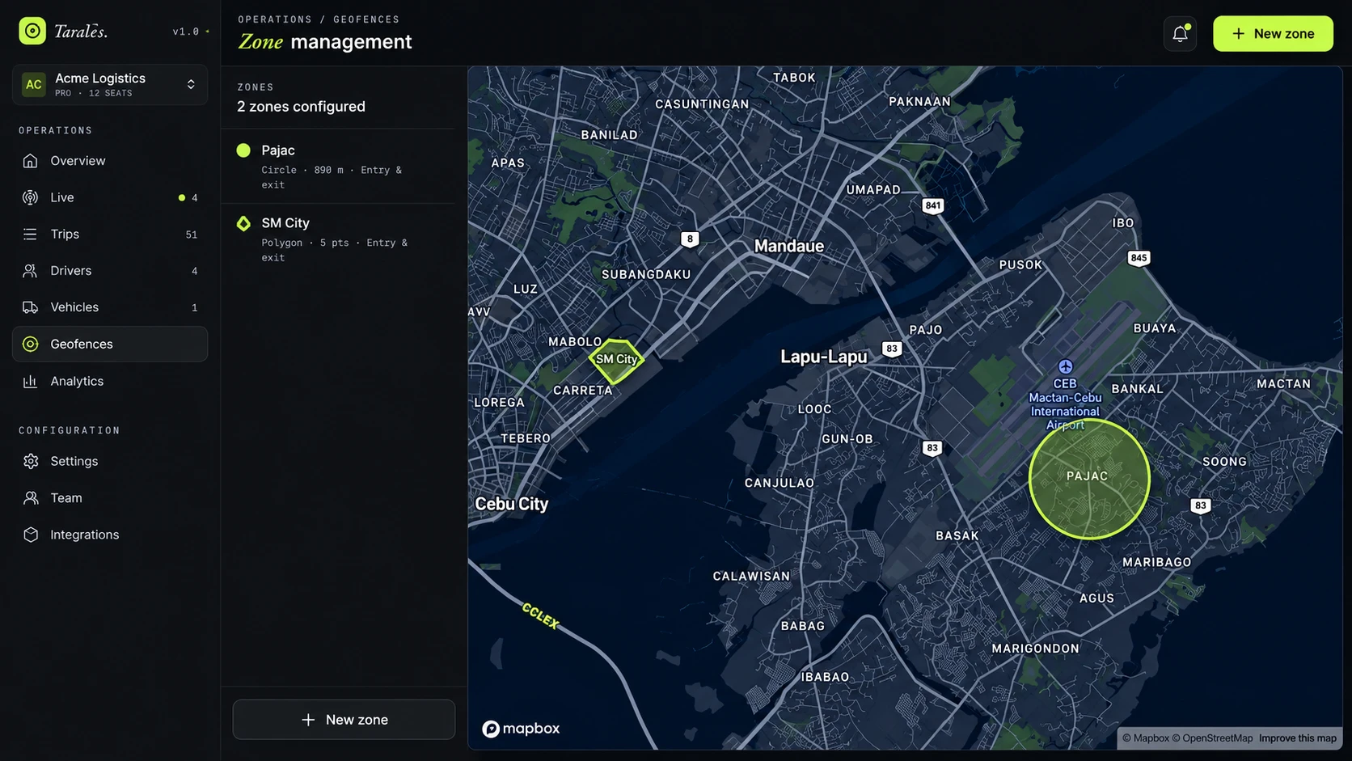1352x761 pixels.
Task: Click the CCLEX road label
Action: tap(540, 615)
